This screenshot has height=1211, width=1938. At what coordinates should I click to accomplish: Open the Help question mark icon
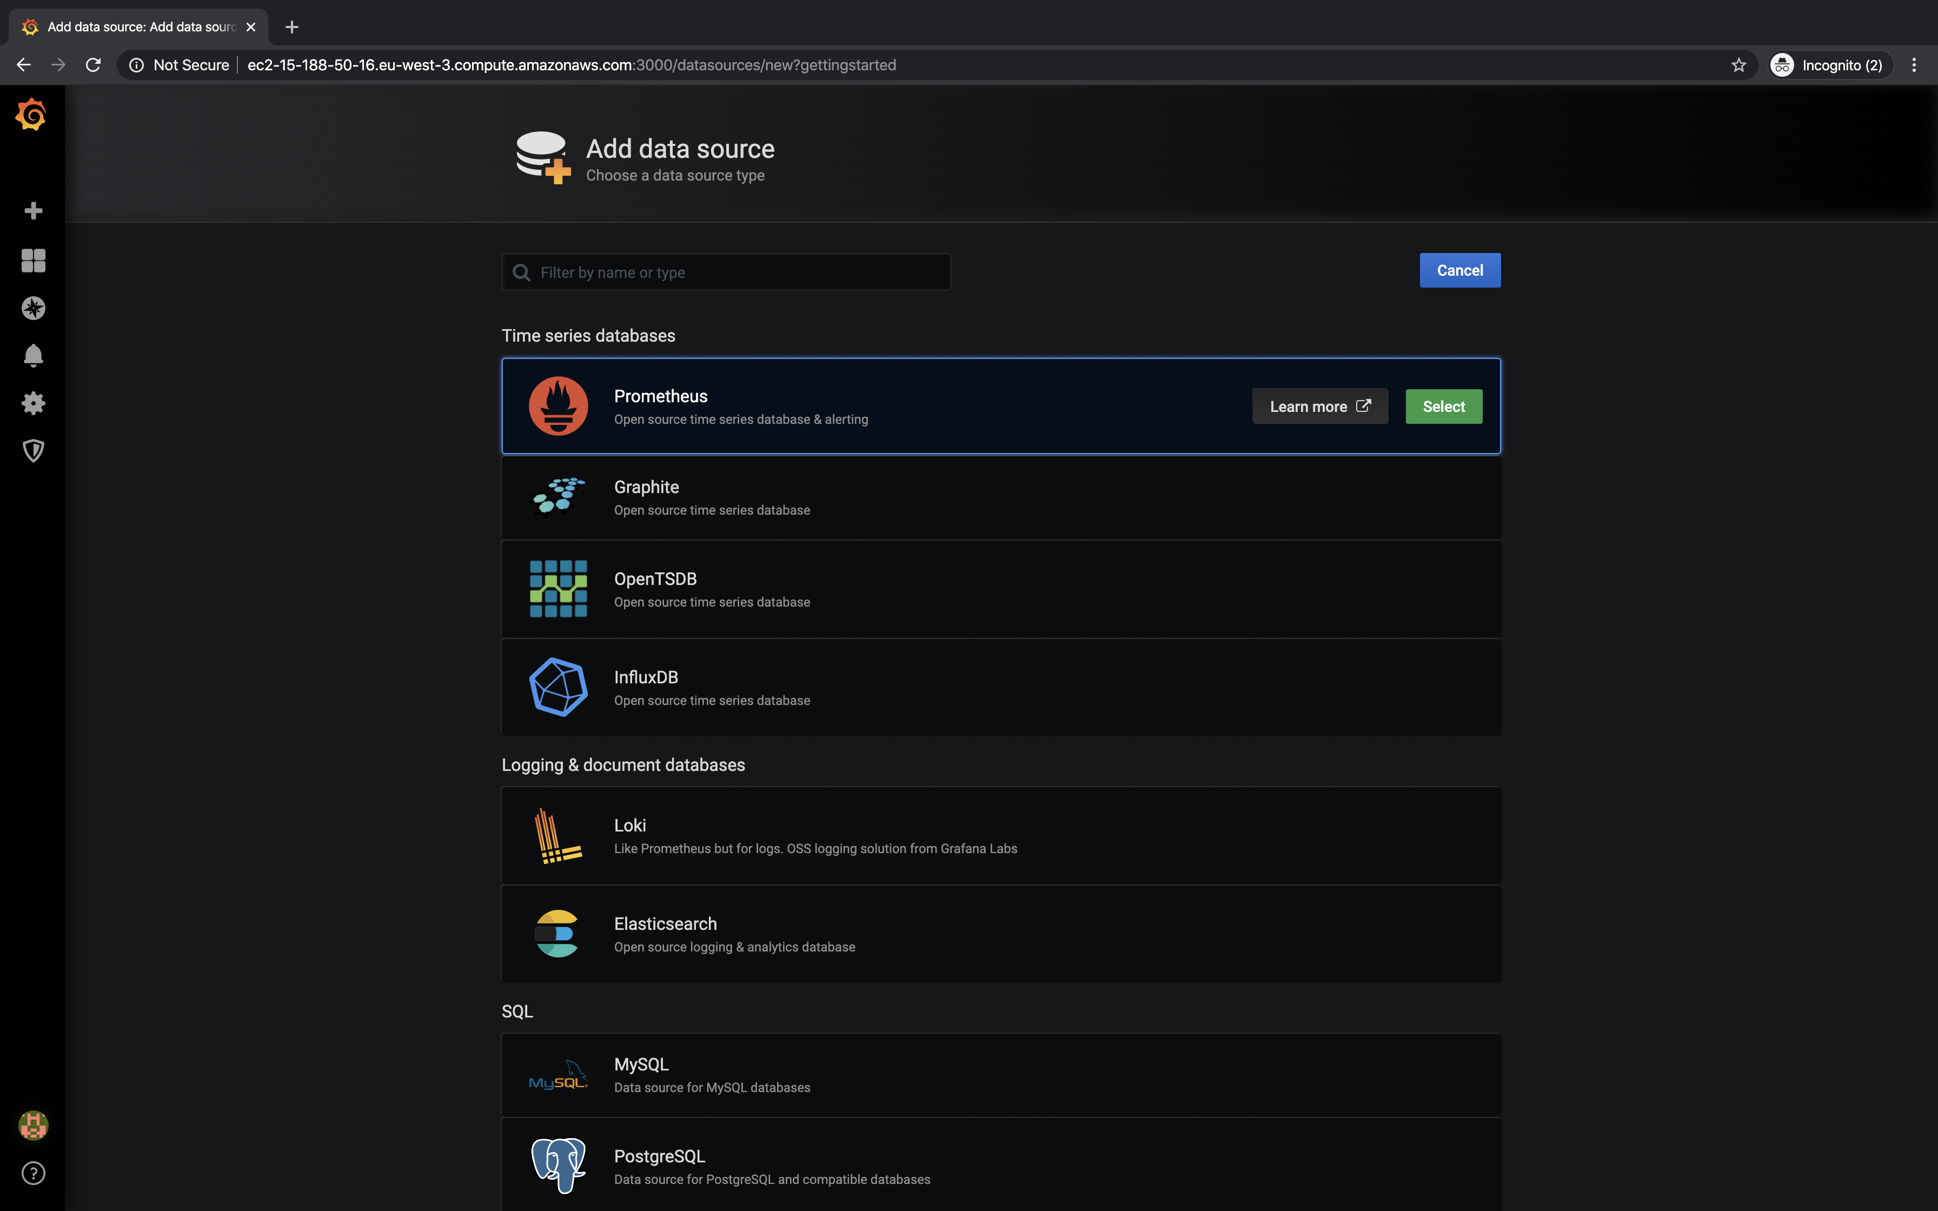(x=33, y=1173)
